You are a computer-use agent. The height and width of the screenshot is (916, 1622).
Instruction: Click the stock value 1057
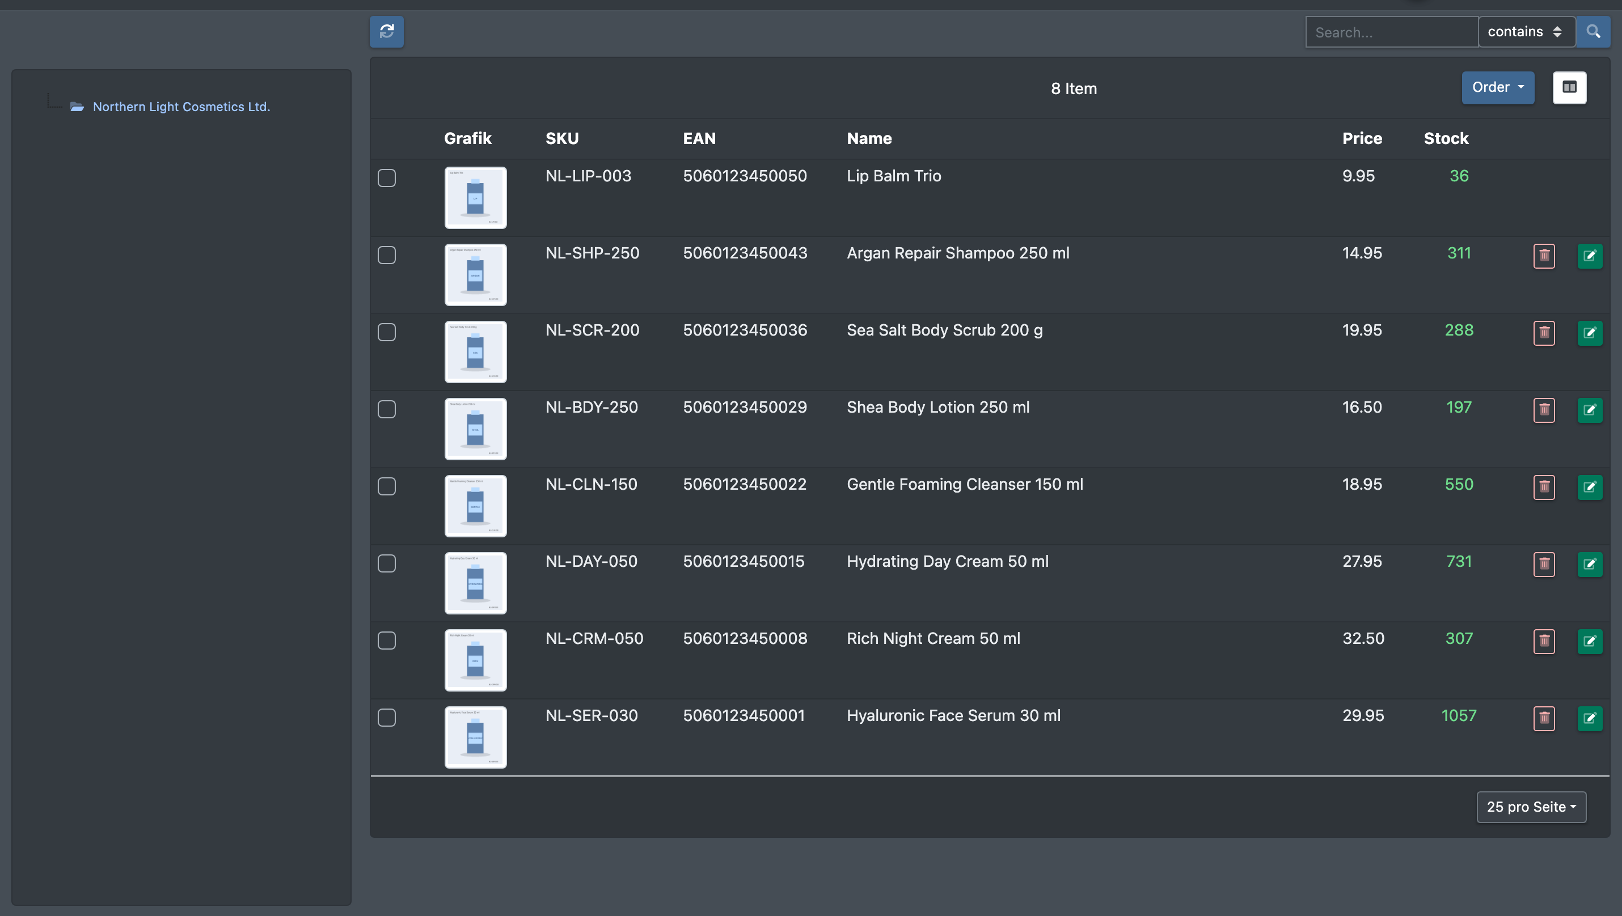click(x=1458, y=715)
